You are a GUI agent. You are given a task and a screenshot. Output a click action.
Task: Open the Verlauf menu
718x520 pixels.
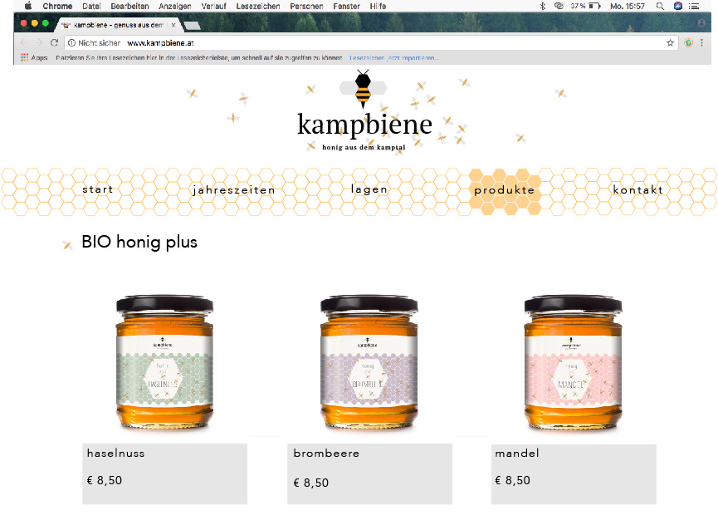click(213, 6)
